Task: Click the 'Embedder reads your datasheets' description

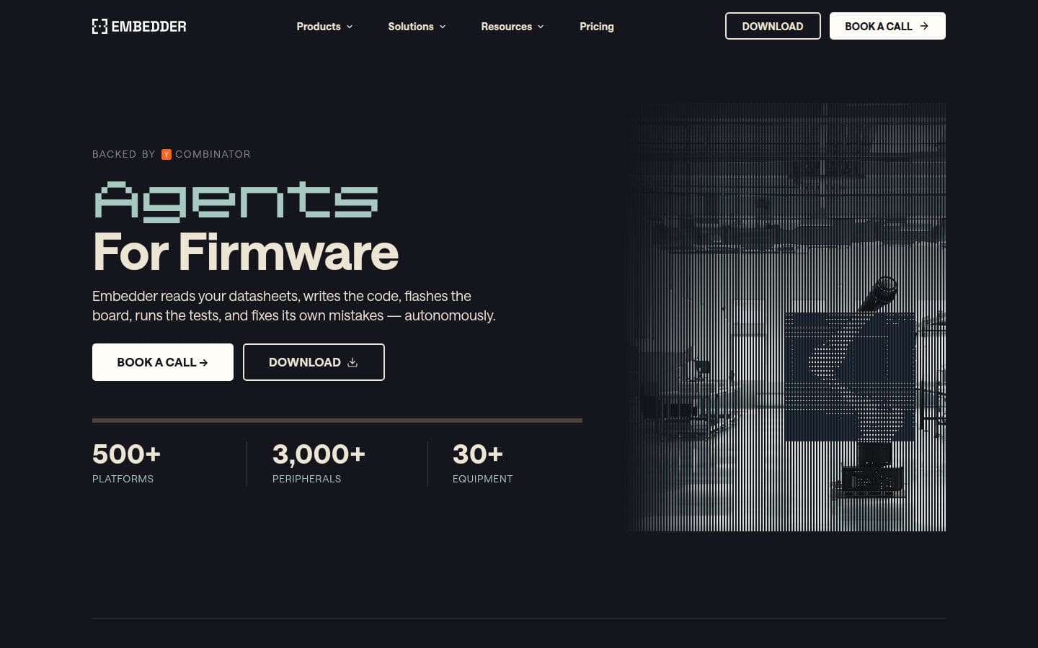Action: click(294, 306)
